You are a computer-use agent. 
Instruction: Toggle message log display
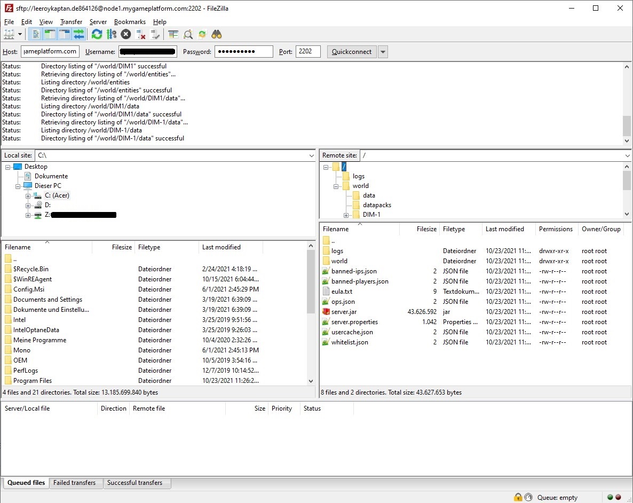[36, 34]
